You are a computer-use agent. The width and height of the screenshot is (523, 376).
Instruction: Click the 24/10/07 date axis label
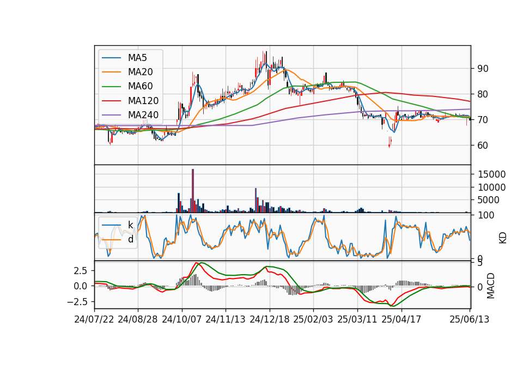[182, 319]
